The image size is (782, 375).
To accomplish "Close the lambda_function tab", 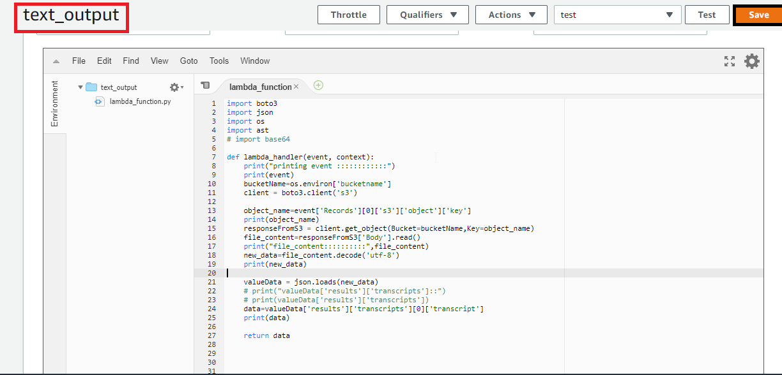I will pos(296,86).
